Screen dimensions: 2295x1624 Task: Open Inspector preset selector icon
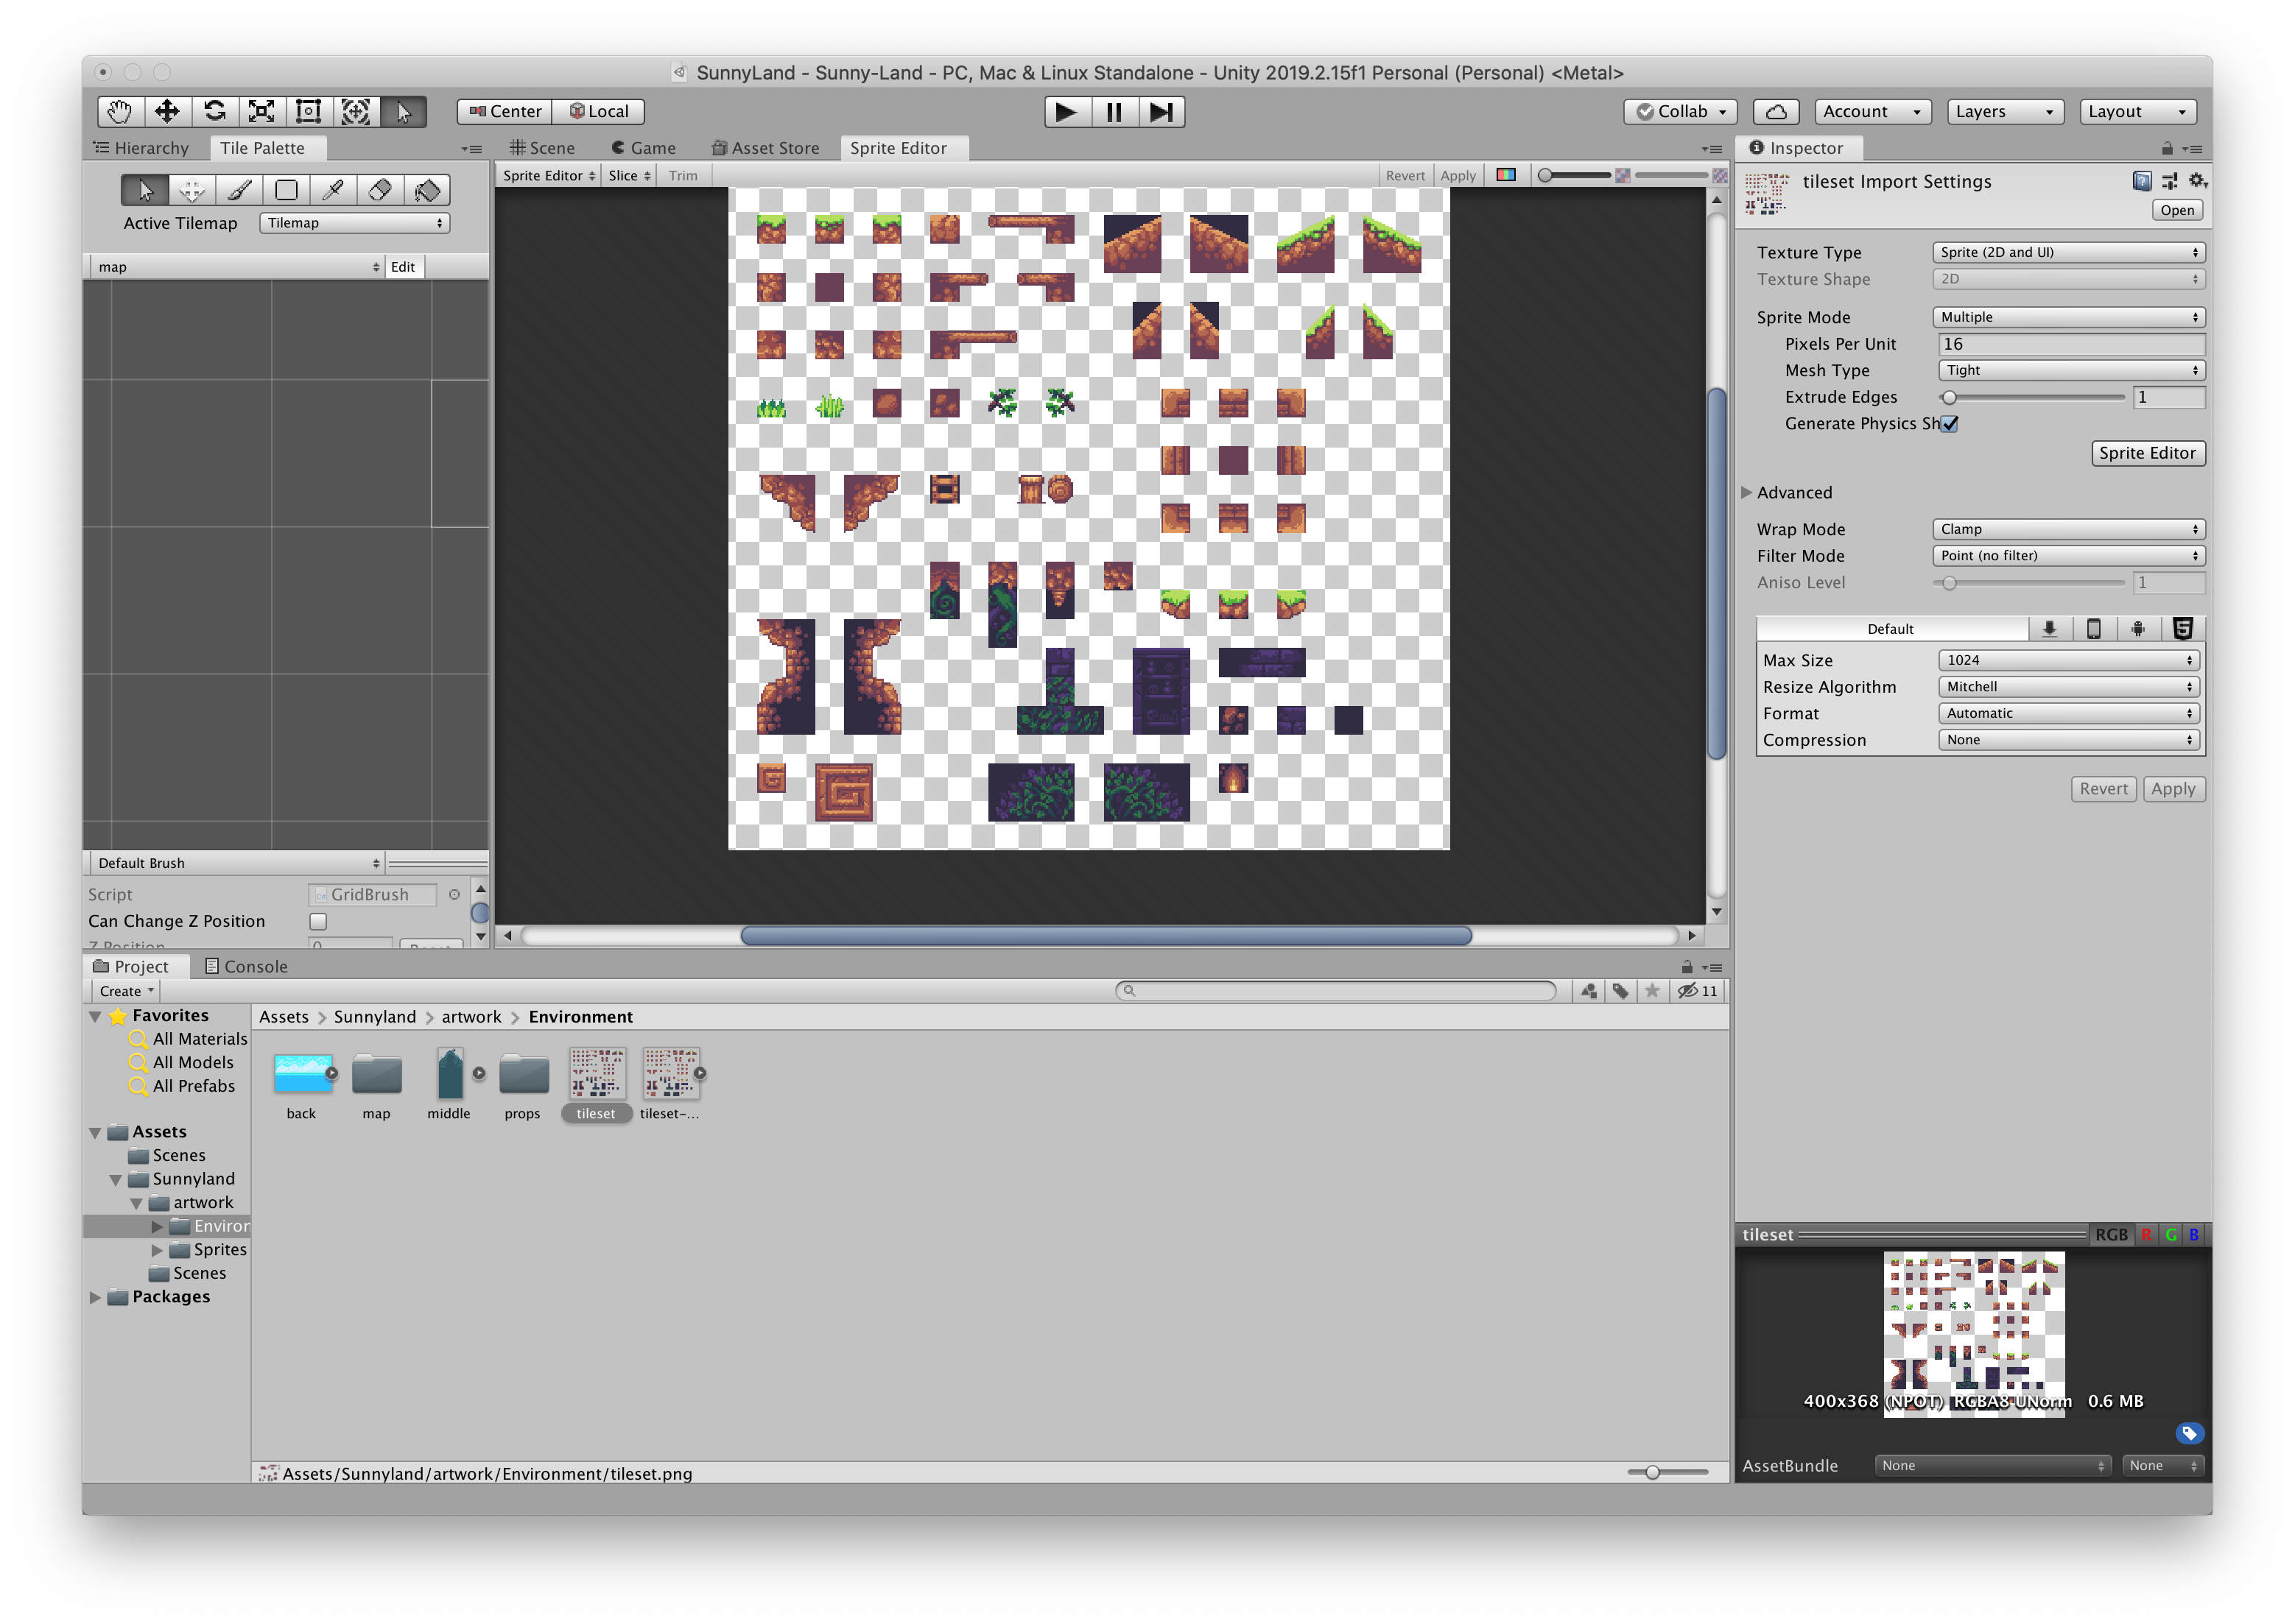click(x=2169, y=181)
